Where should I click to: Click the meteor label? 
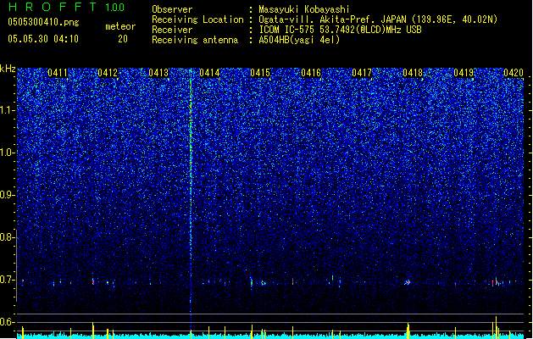click(x=120, y=26)
